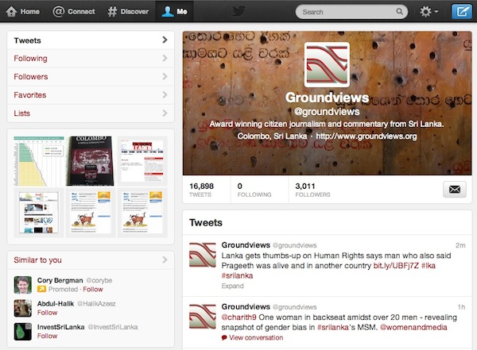Open the Colombo book cover thumbnail

(91, 161)
